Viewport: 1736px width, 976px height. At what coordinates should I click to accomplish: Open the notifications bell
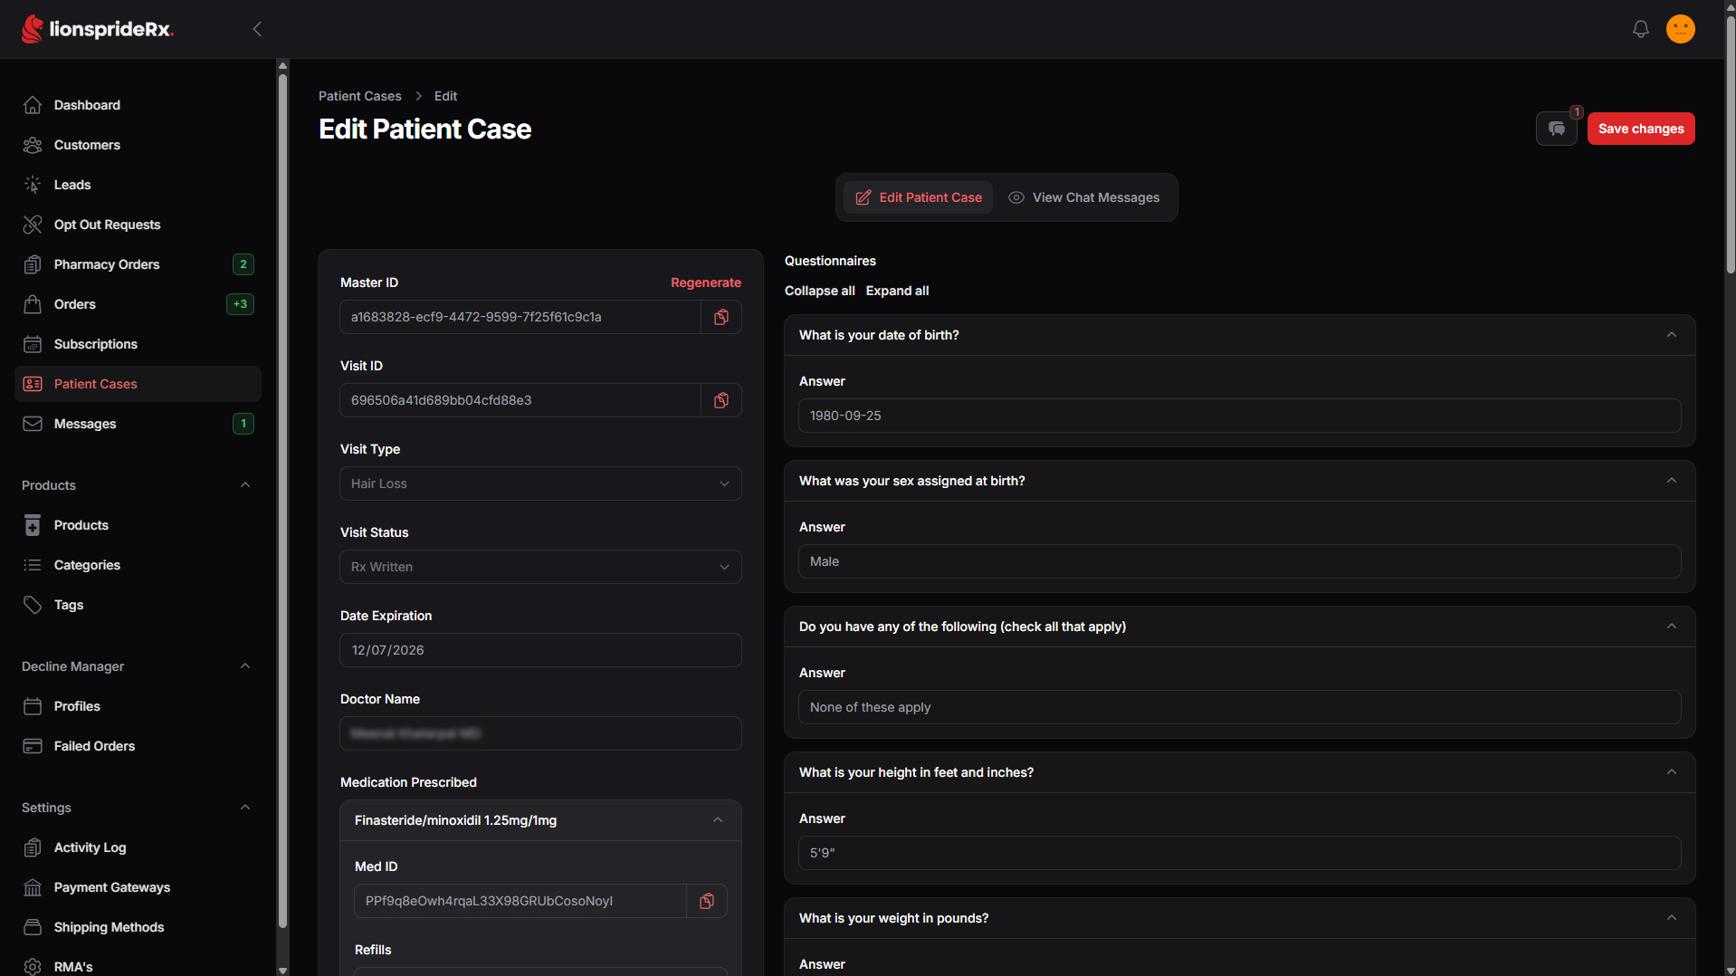point(1640,29)
